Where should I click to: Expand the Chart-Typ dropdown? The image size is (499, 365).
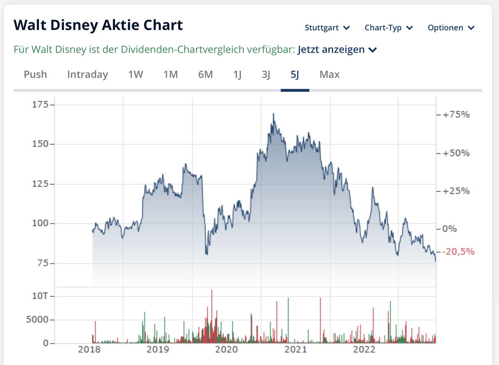[388, 28]
